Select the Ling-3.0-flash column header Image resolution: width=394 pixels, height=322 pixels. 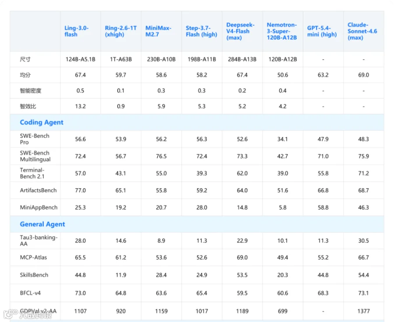tap(76, 31)
